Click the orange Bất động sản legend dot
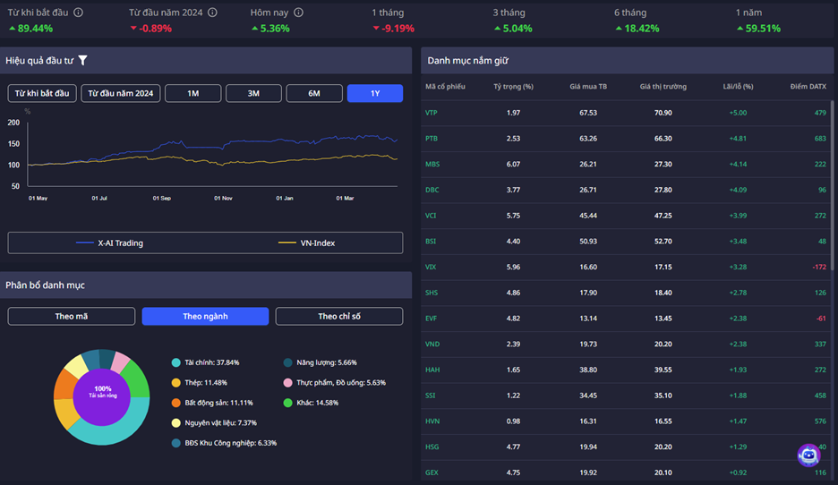The width and height of the screenshot is (838, 485). pos(175,403)
